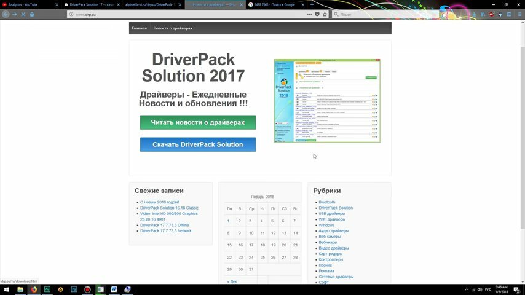Open a new tab with the plus button
The width and height of the screenshot is (525, 295).
pos(312,5)
